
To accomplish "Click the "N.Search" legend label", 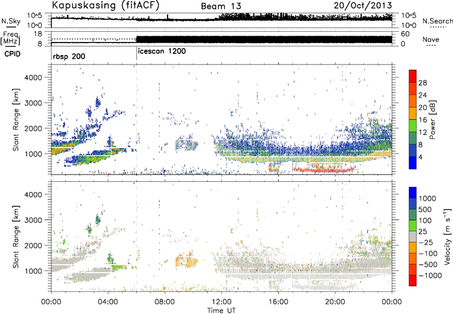I will [438, 21].
